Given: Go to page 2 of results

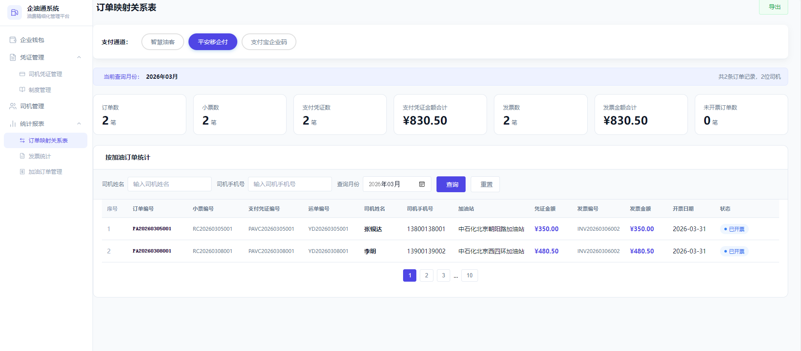Looking at the screenshot, I should click(x=427, y=275).
